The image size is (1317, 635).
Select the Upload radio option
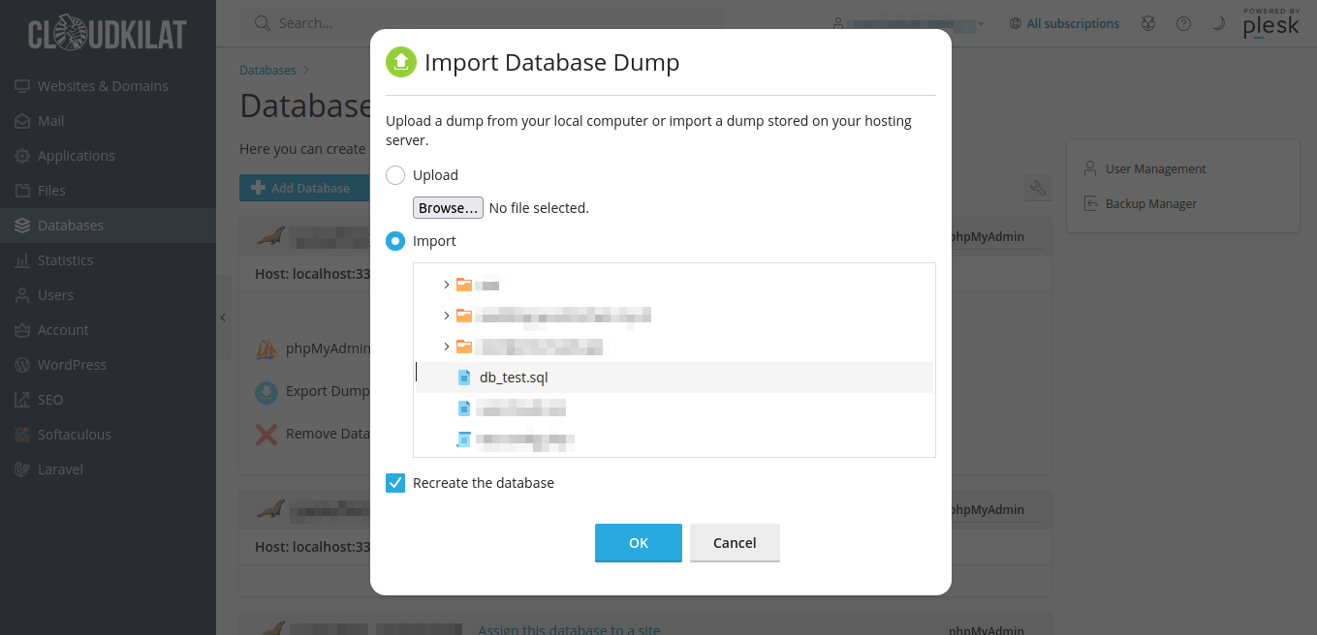tap(395, 175)
